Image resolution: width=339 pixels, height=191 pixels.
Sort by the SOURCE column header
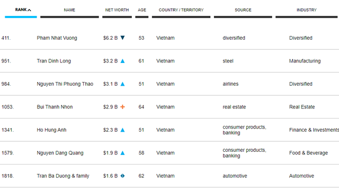point(243,10)
